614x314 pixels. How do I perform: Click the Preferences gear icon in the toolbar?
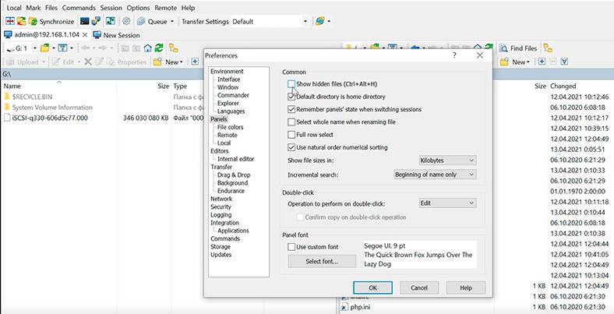[126, 21]
